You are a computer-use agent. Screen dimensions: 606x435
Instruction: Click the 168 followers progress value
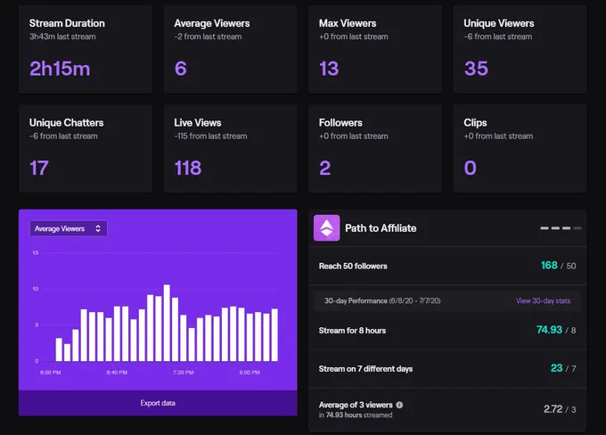pyautogui.click(x=549, y=266)
